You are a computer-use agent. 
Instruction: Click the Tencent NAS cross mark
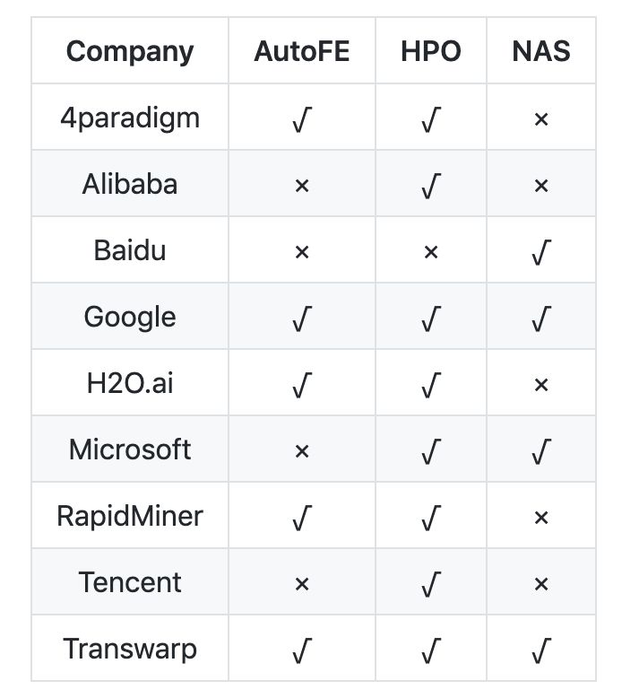540,584
